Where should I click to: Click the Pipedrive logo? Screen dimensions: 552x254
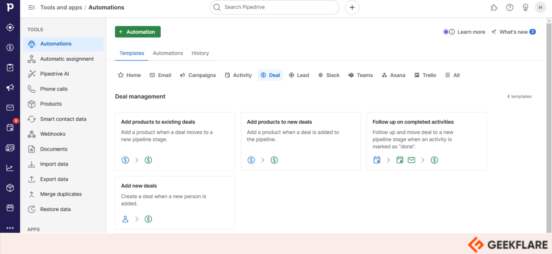[x=10, y=7]
